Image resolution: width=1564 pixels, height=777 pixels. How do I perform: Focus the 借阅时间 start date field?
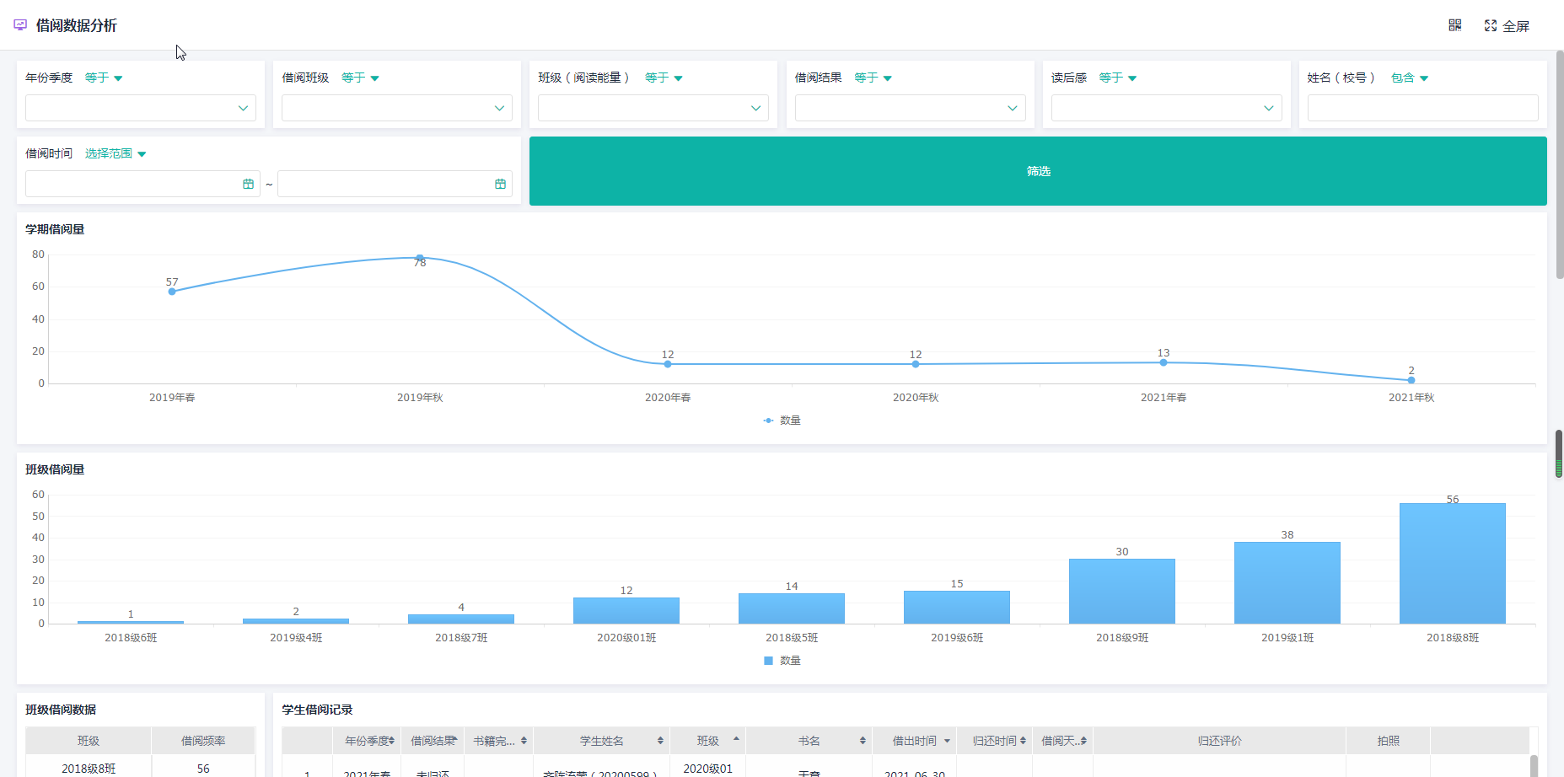[142, 184]
